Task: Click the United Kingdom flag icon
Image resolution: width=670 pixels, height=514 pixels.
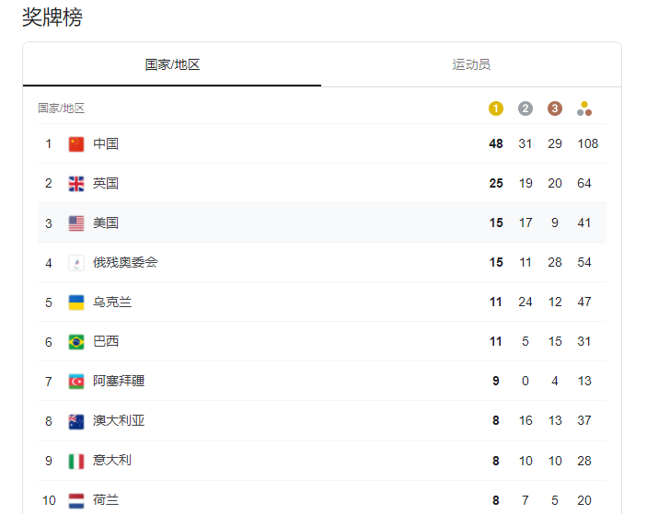Action: (76, 184)
